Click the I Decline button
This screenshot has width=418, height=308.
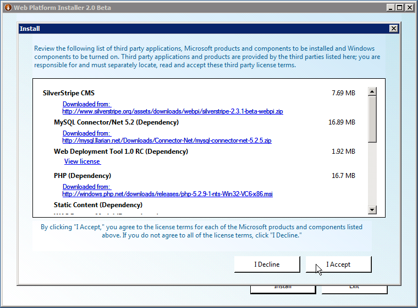tap(267, 264)
